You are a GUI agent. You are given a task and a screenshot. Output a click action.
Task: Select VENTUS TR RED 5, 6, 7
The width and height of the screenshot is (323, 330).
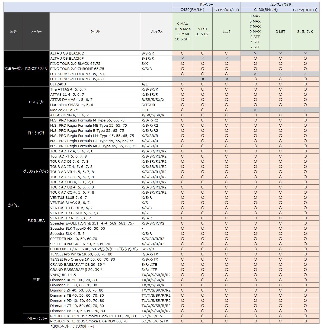click(71, 218)
